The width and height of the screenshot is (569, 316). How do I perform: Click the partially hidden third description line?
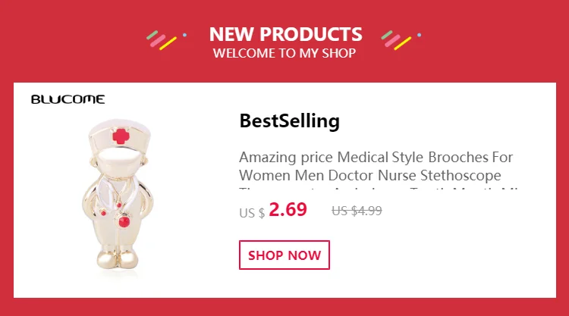(x=379, y=189)
